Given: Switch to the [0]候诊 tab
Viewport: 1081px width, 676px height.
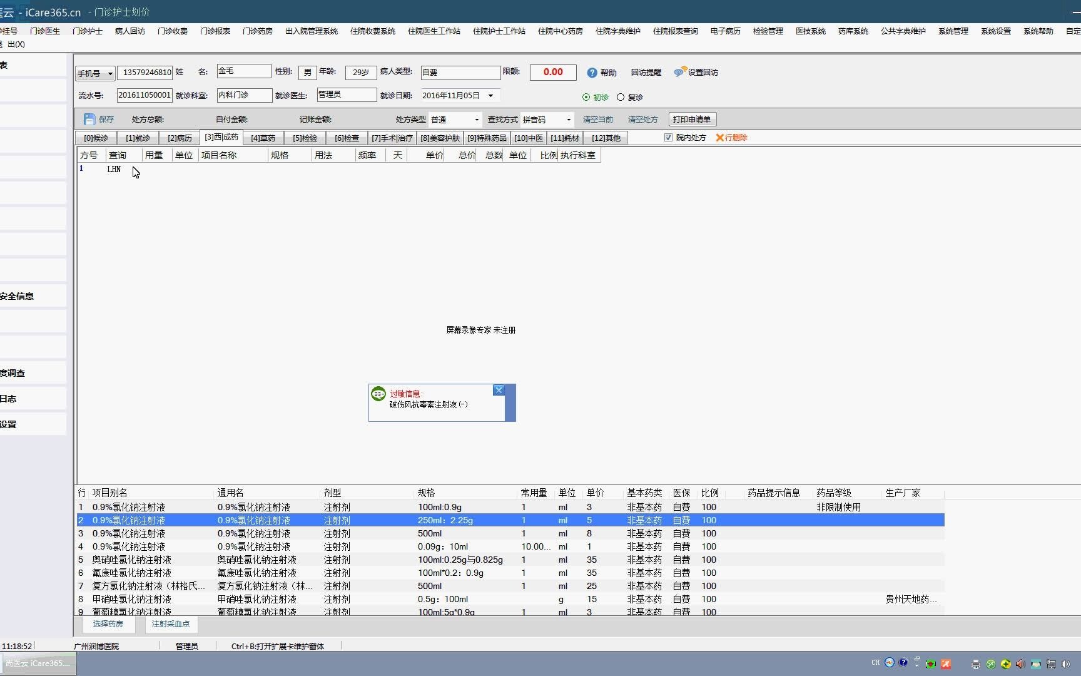Looking at the screenshot, I should pyautogui.click(x=96, y=138).
